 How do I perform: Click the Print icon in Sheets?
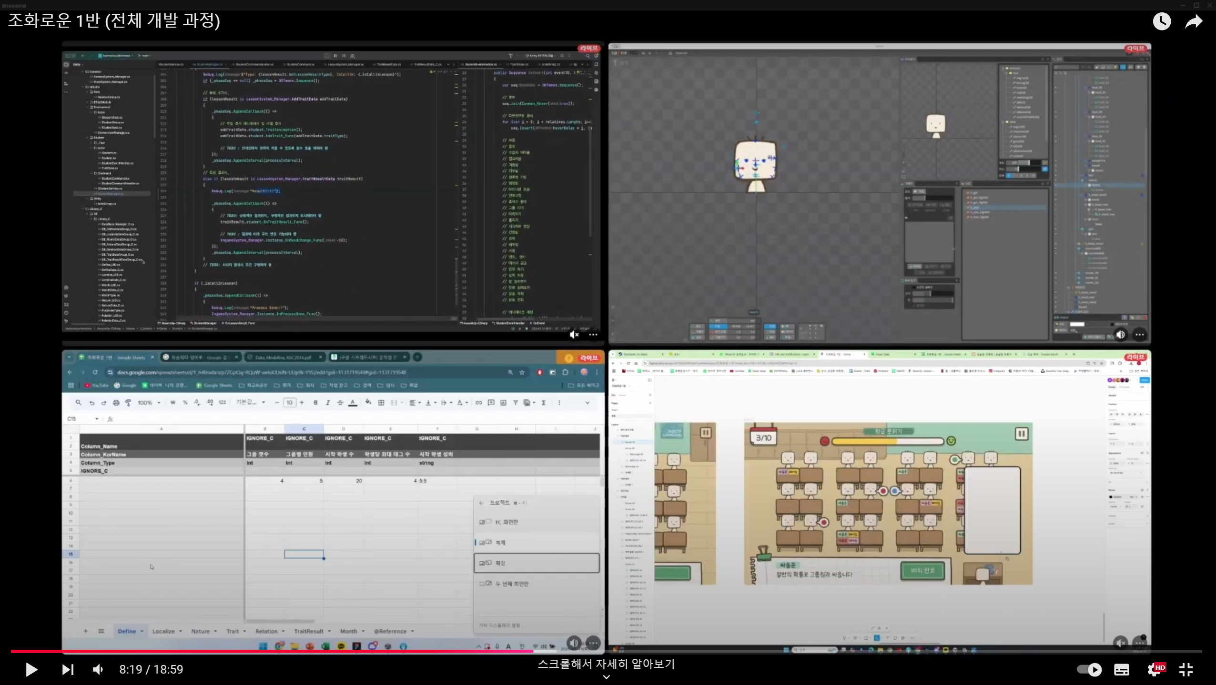116,403
